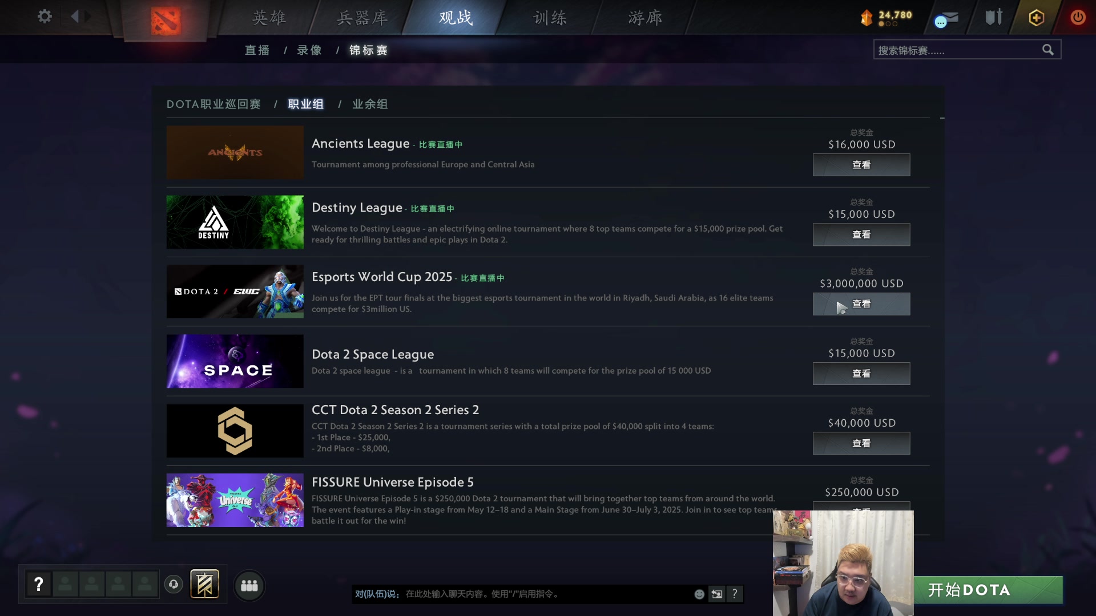The image size is (1096, 616).
Task: Click the $16,000 USD prize text
Action: click(861, 144)
